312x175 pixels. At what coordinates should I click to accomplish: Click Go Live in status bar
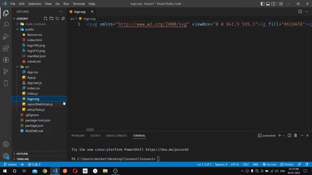tap(270, 164)
